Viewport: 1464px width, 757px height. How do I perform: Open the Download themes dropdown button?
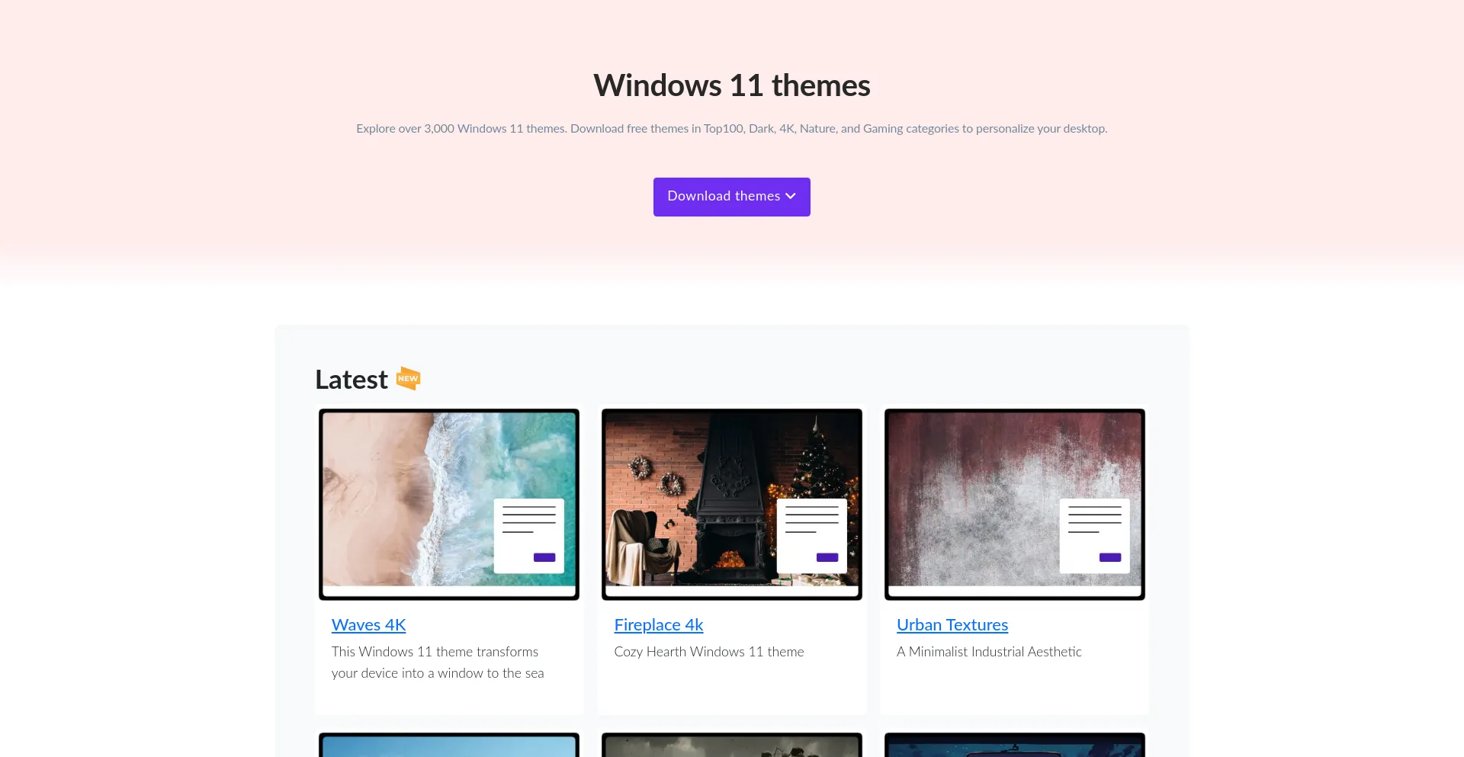(x=731, y=197)
